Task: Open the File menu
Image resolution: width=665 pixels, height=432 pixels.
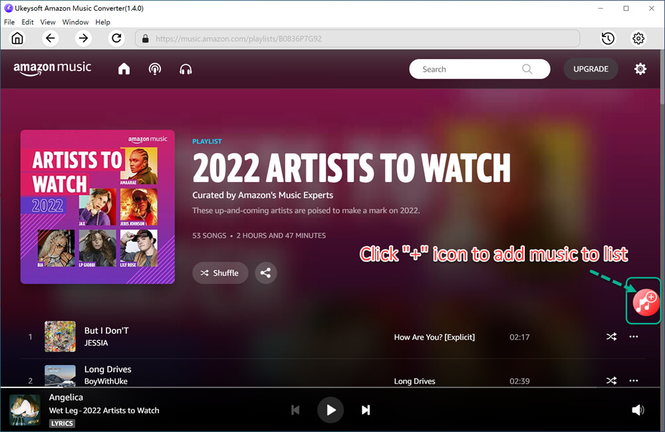Action: pos(9,22)
